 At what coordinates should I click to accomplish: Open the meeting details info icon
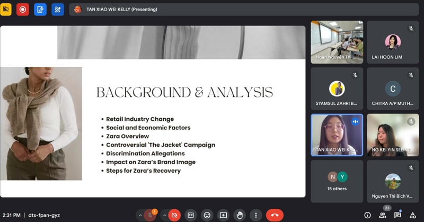pyautogui.click(x=367, y=215)
